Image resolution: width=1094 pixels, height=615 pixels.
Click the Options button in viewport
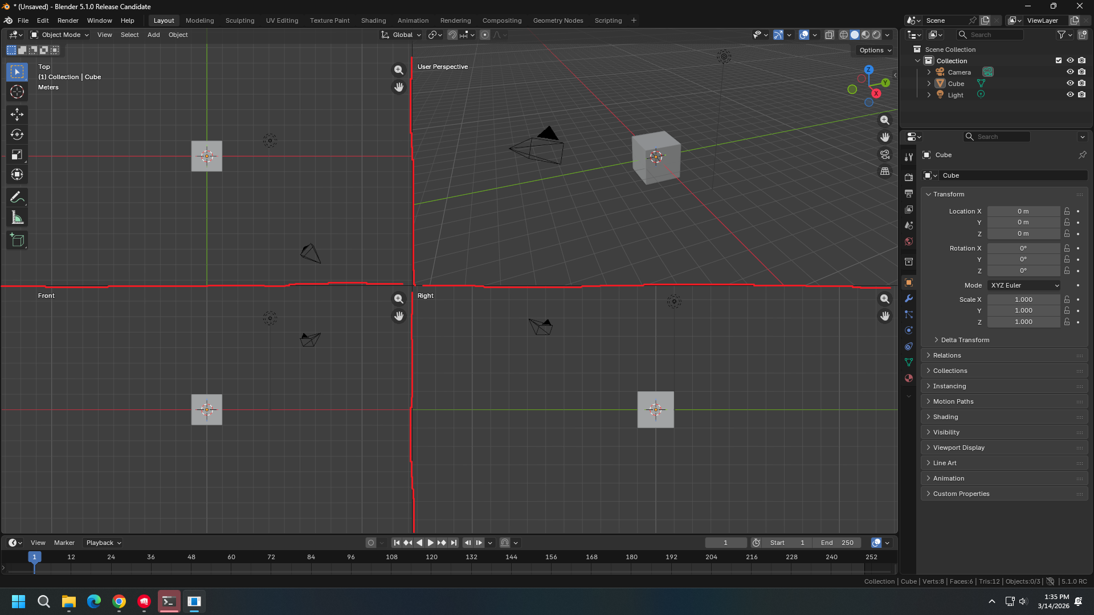(875, 50)
